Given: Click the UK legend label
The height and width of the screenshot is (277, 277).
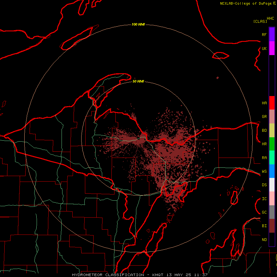Looking at the screenshot, I should [x=264, y=48].
